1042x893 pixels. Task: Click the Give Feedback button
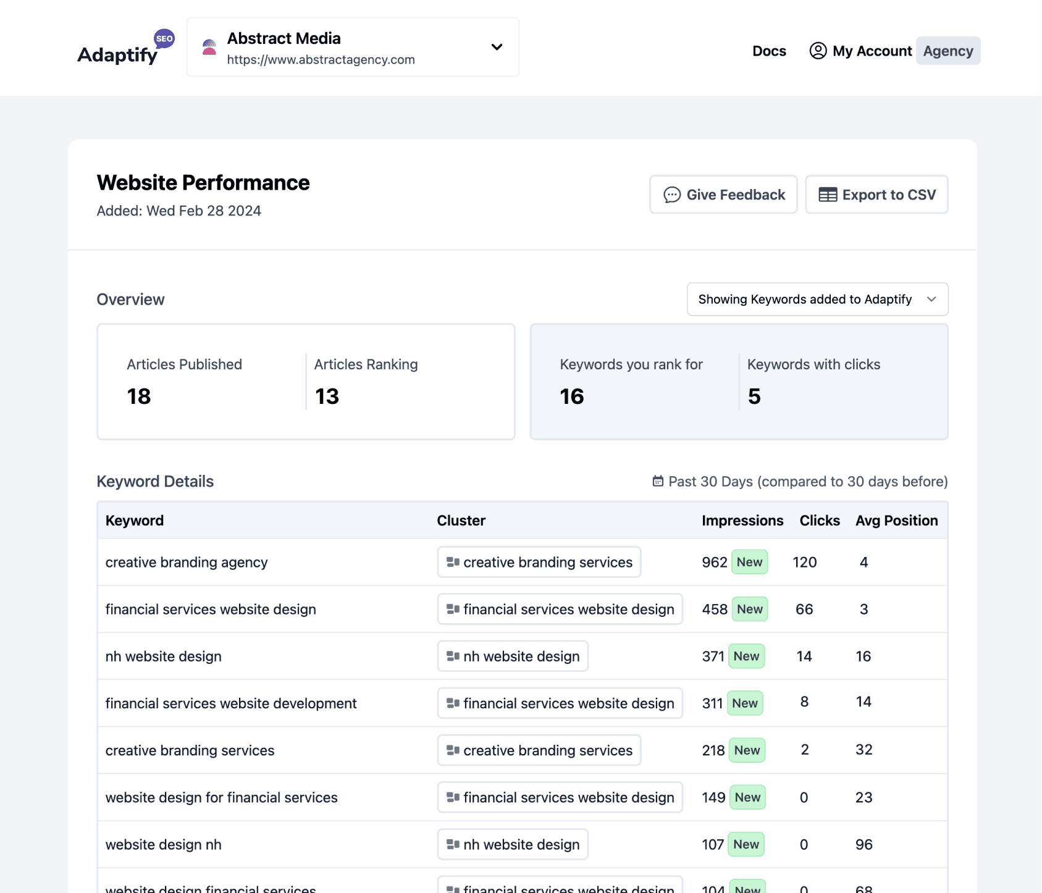click(723, 195)
